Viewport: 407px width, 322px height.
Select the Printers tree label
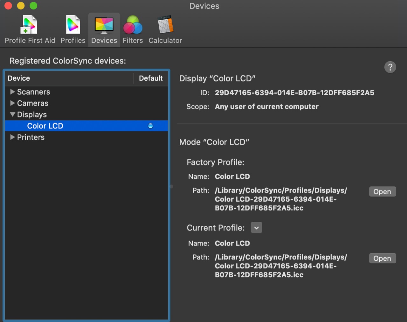coord(31,137)
